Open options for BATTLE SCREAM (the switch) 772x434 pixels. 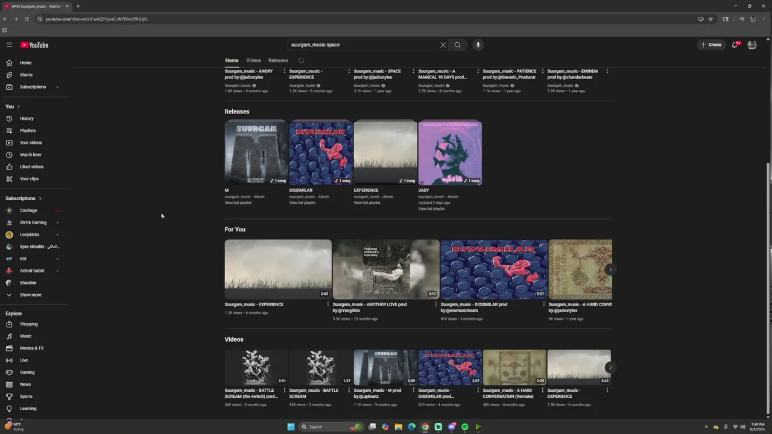tap(284, 390)
